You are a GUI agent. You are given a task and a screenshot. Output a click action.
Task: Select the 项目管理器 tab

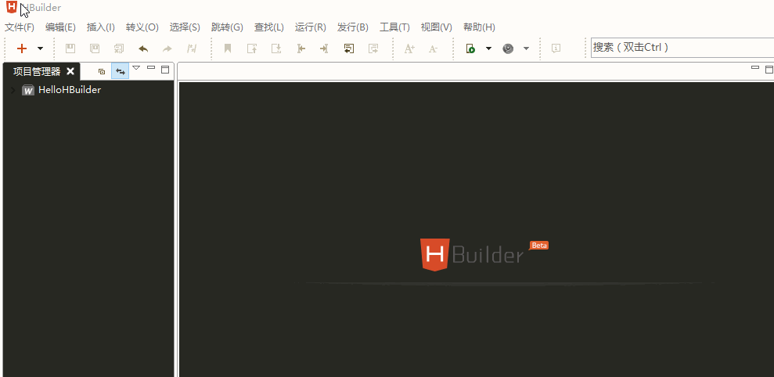(37, 71)
